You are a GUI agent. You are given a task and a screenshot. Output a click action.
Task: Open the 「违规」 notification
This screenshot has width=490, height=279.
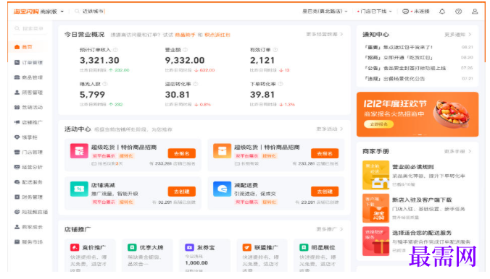(x=394, y=79)
